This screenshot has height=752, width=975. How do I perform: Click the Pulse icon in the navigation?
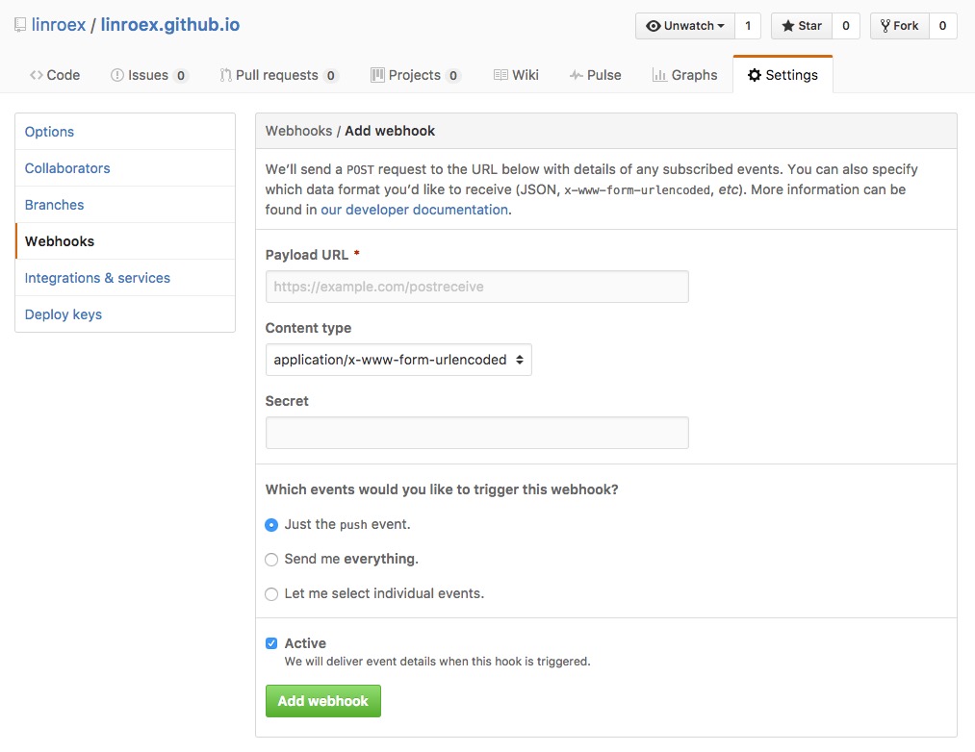[x=577, y=75]
